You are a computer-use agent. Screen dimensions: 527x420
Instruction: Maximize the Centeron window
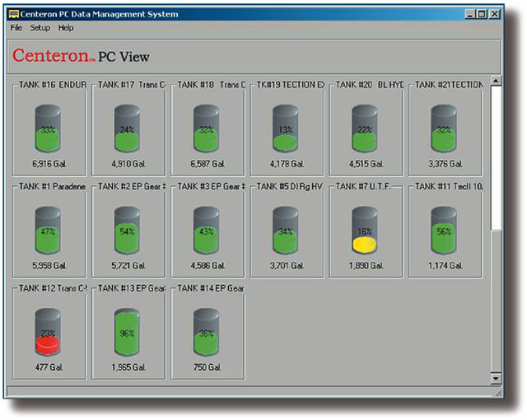481,14
